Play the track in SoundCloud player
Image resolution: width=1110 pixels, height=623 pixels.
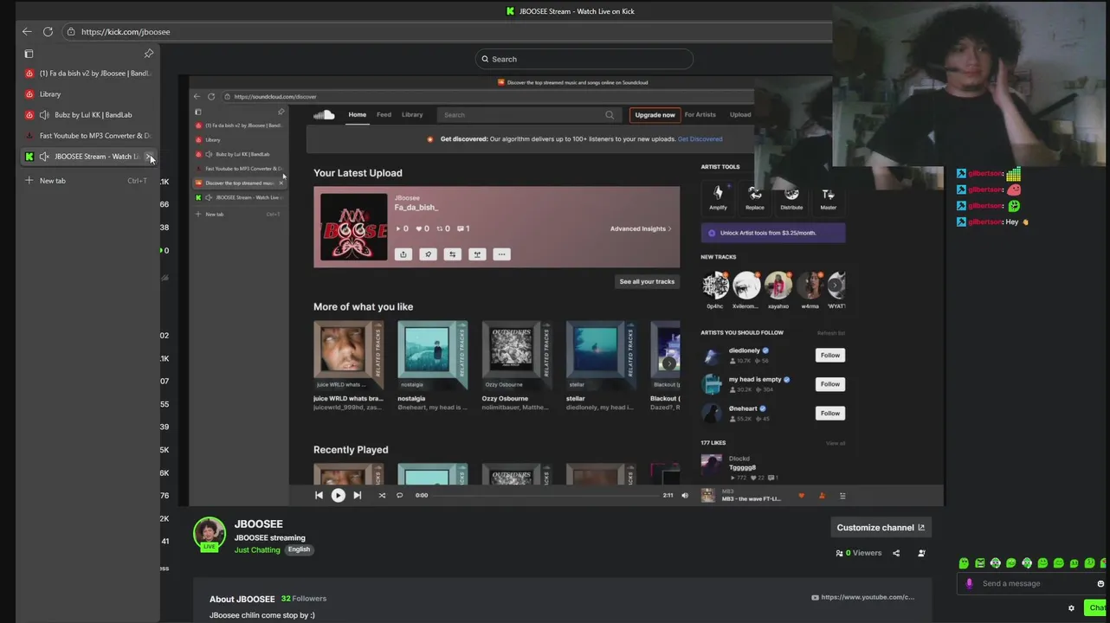pyautogui.click(x=338, y=496)
